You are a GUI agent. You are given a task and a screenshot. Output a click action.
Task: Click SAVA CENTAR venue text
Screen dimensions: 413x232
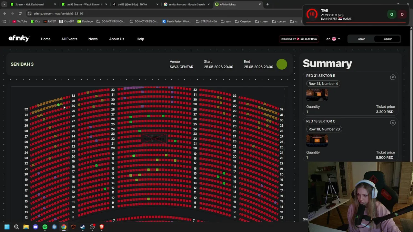pos(181,67)
